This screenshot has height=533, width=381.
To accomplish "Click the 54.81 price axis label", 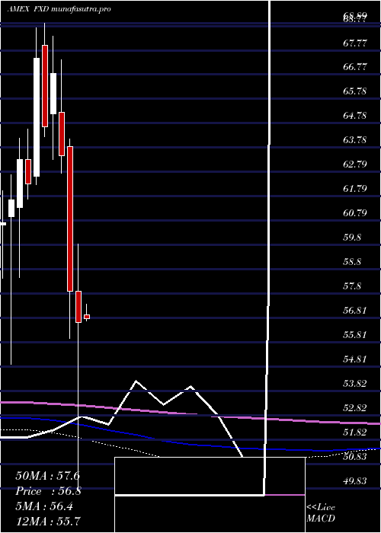I will (x=355, y=359).
